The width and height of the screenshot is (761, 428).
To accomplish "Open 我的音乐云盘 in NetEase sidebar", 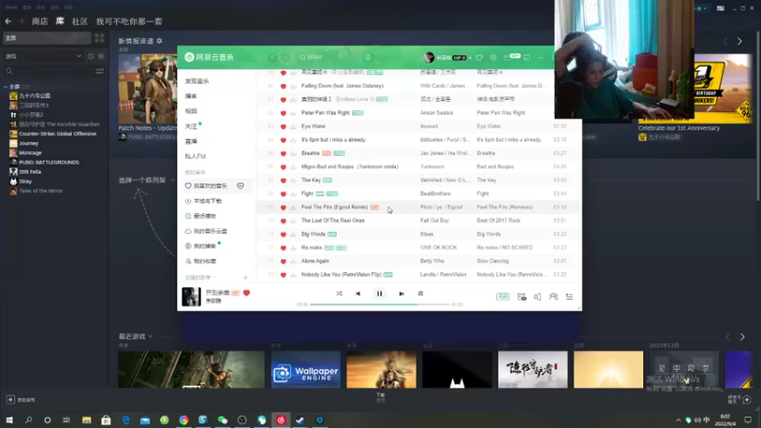I will (x=210, y=231).
